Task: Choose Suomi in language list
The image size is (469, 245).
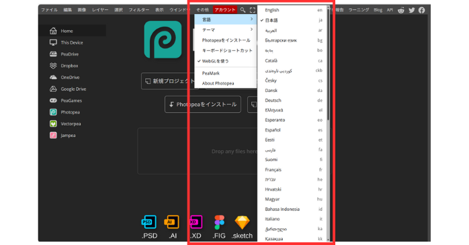Action: pos(292,160)
